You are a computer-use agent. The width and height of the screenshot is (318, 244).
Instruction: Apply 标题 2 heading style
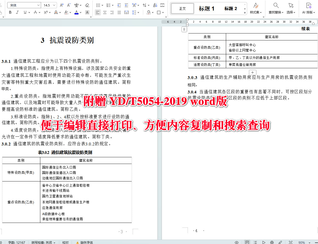click(x=230, y=8)
